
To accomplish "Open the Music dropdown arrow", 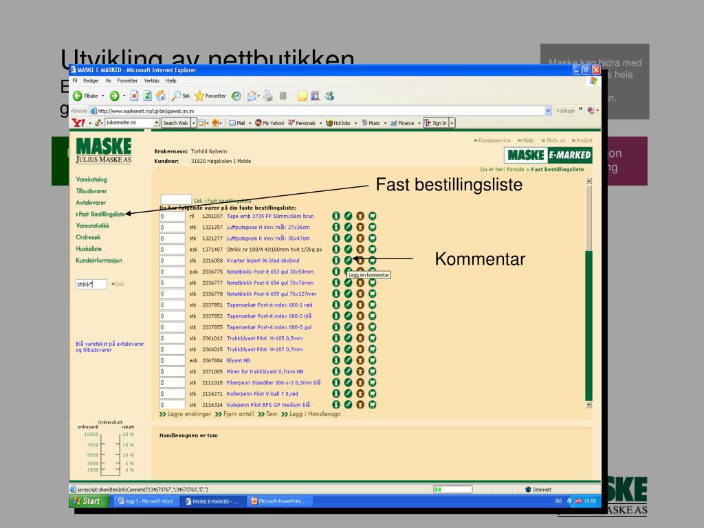I will point(385,123).
